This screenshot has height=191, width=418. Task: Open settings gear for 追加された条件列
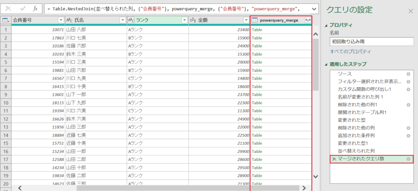408,135
